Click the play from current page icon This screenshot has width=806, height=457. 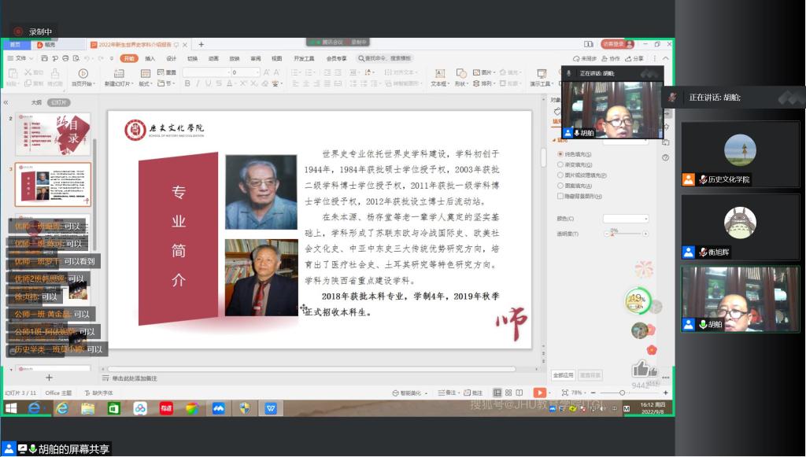pyautogui.click(x=82, y=73)
